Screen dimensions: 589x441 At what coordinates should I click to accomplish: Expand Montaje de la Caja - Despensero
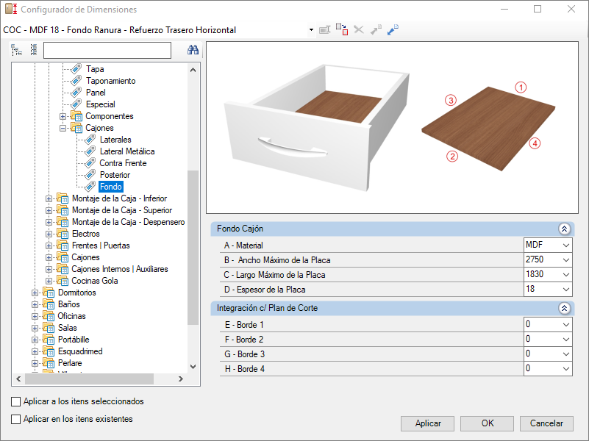click(x=49, y=222)
